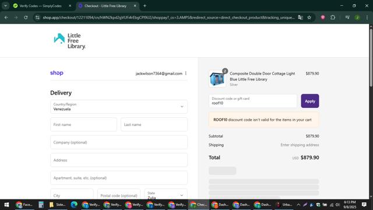Click the Apartment, suite, etc. field
Viewport: 373px width, 210px height.
pyautogui.click(x=119, y=178)
